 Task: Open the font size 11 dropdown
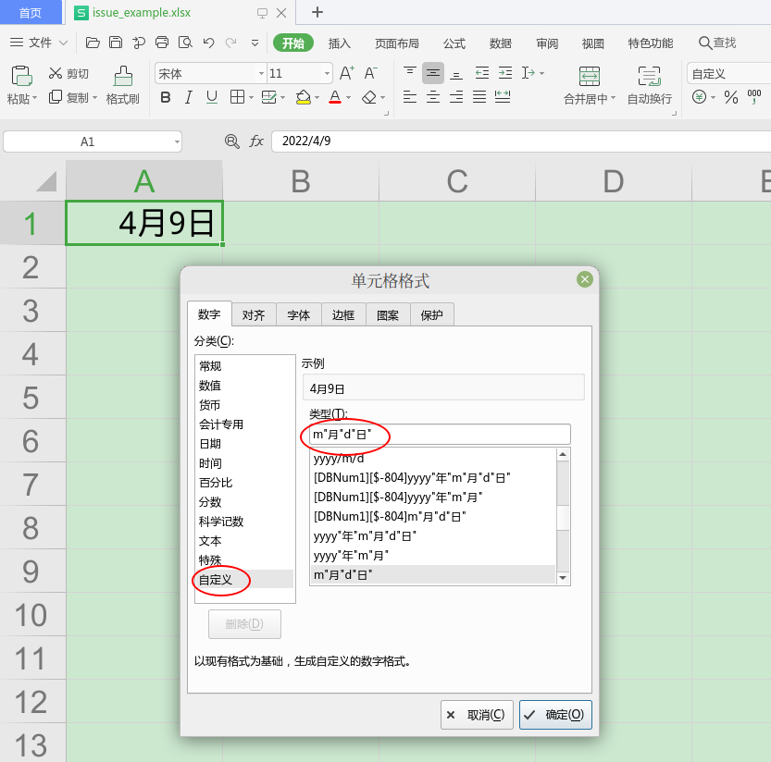(x=327, y=74)
